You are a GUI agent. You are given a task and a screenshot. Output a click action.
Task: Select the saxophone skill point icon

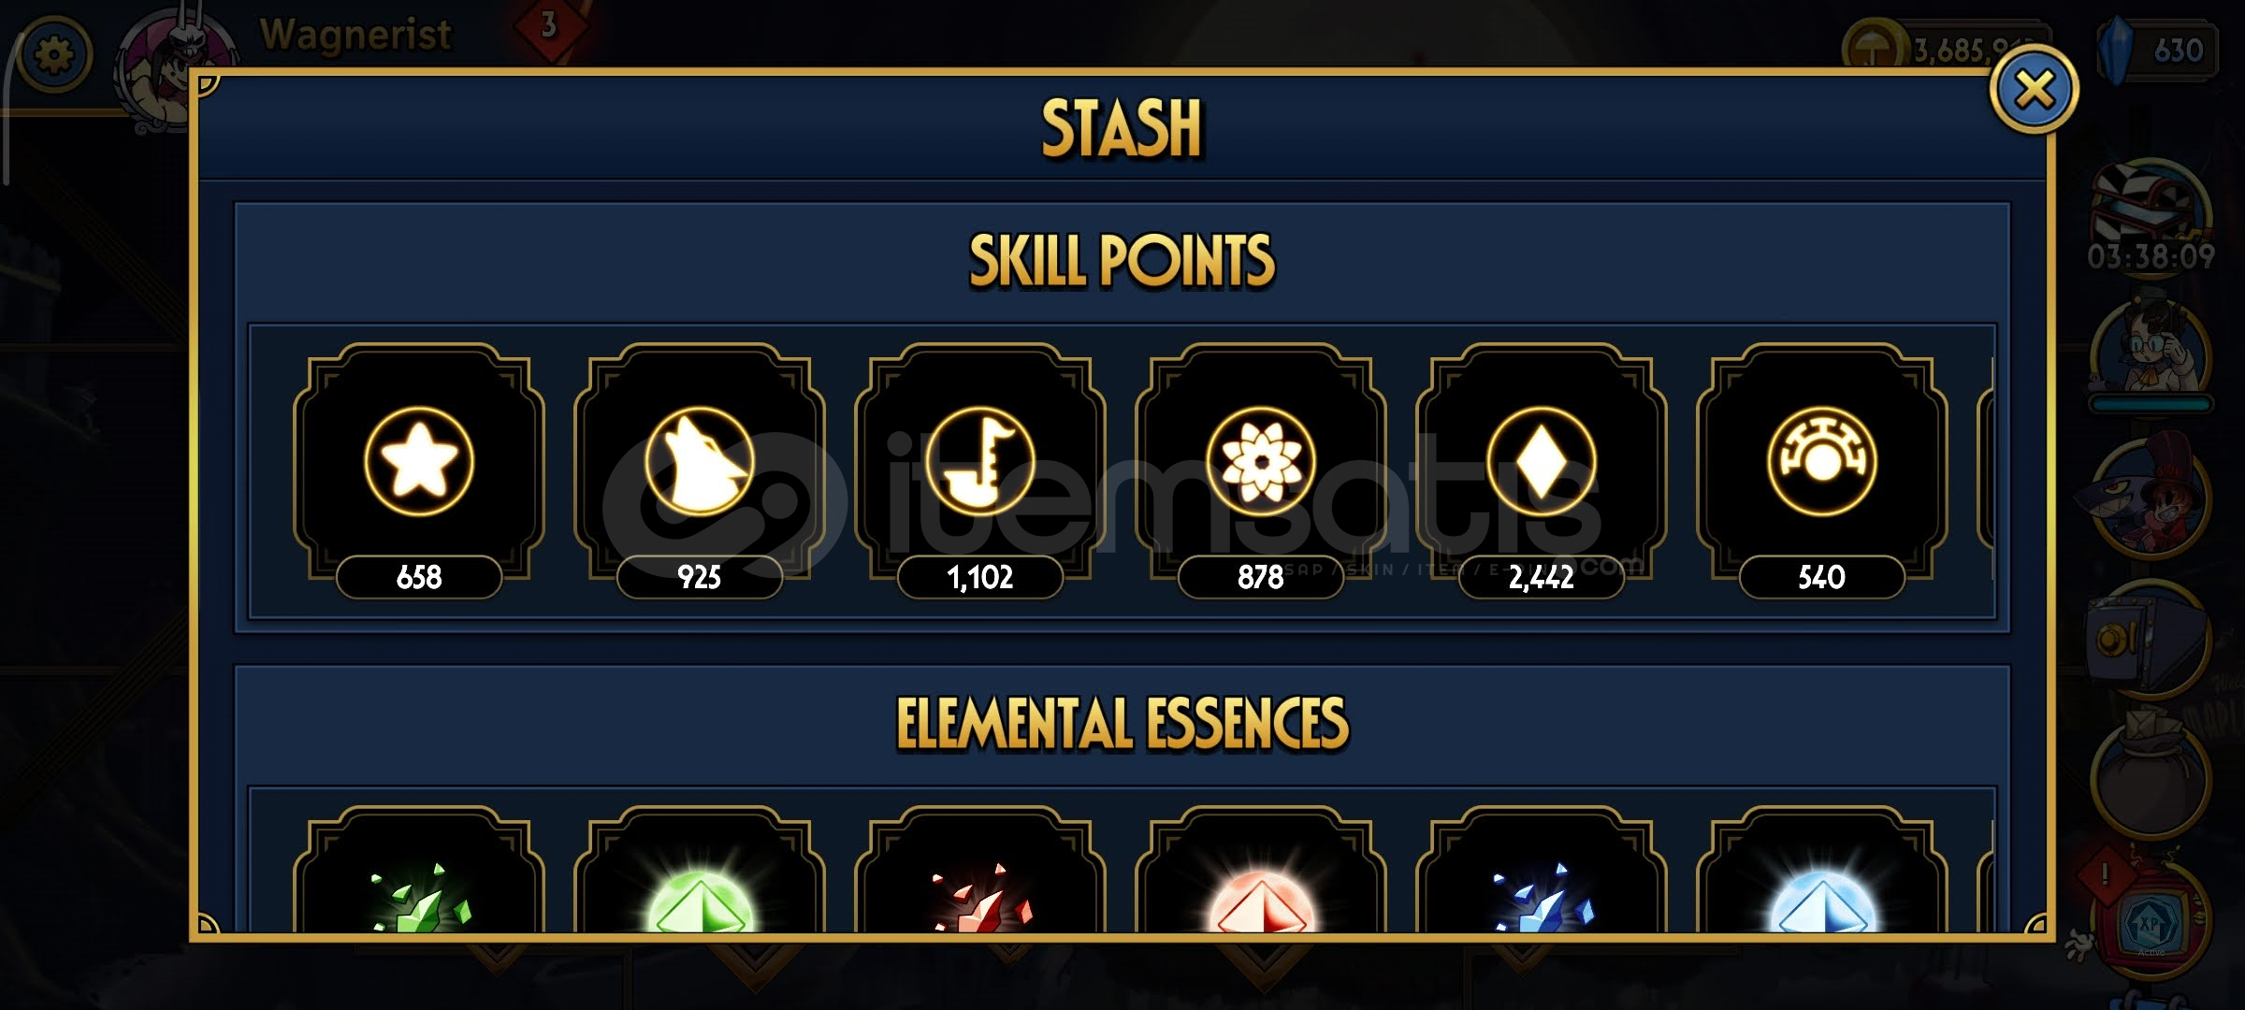click(979, 461)
